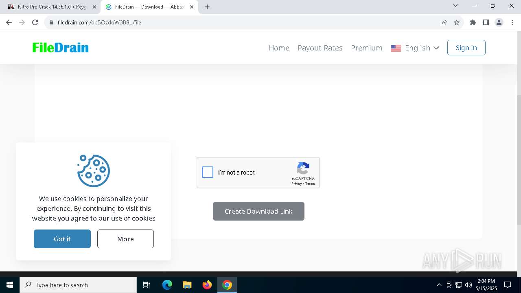Open Chrome three-dot menu
The width and height of the screenshot is (521, 293).
coord(512,22)
